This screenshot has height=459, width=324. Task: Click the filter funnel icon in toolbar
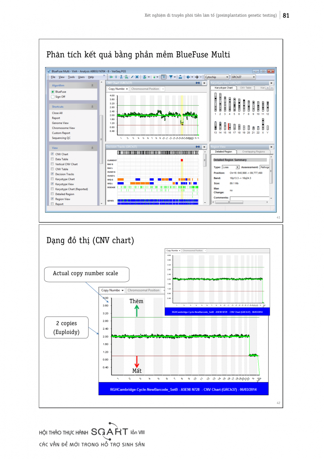point(171,77)
